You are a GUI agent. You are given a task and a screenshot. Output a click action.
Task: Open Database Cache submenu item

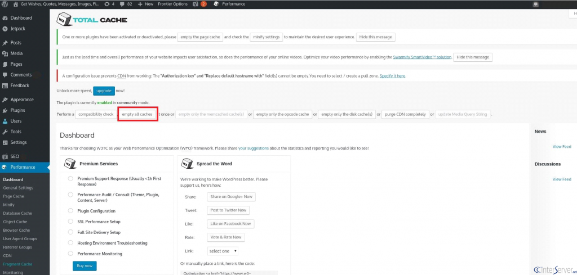(x=17, y=213)
